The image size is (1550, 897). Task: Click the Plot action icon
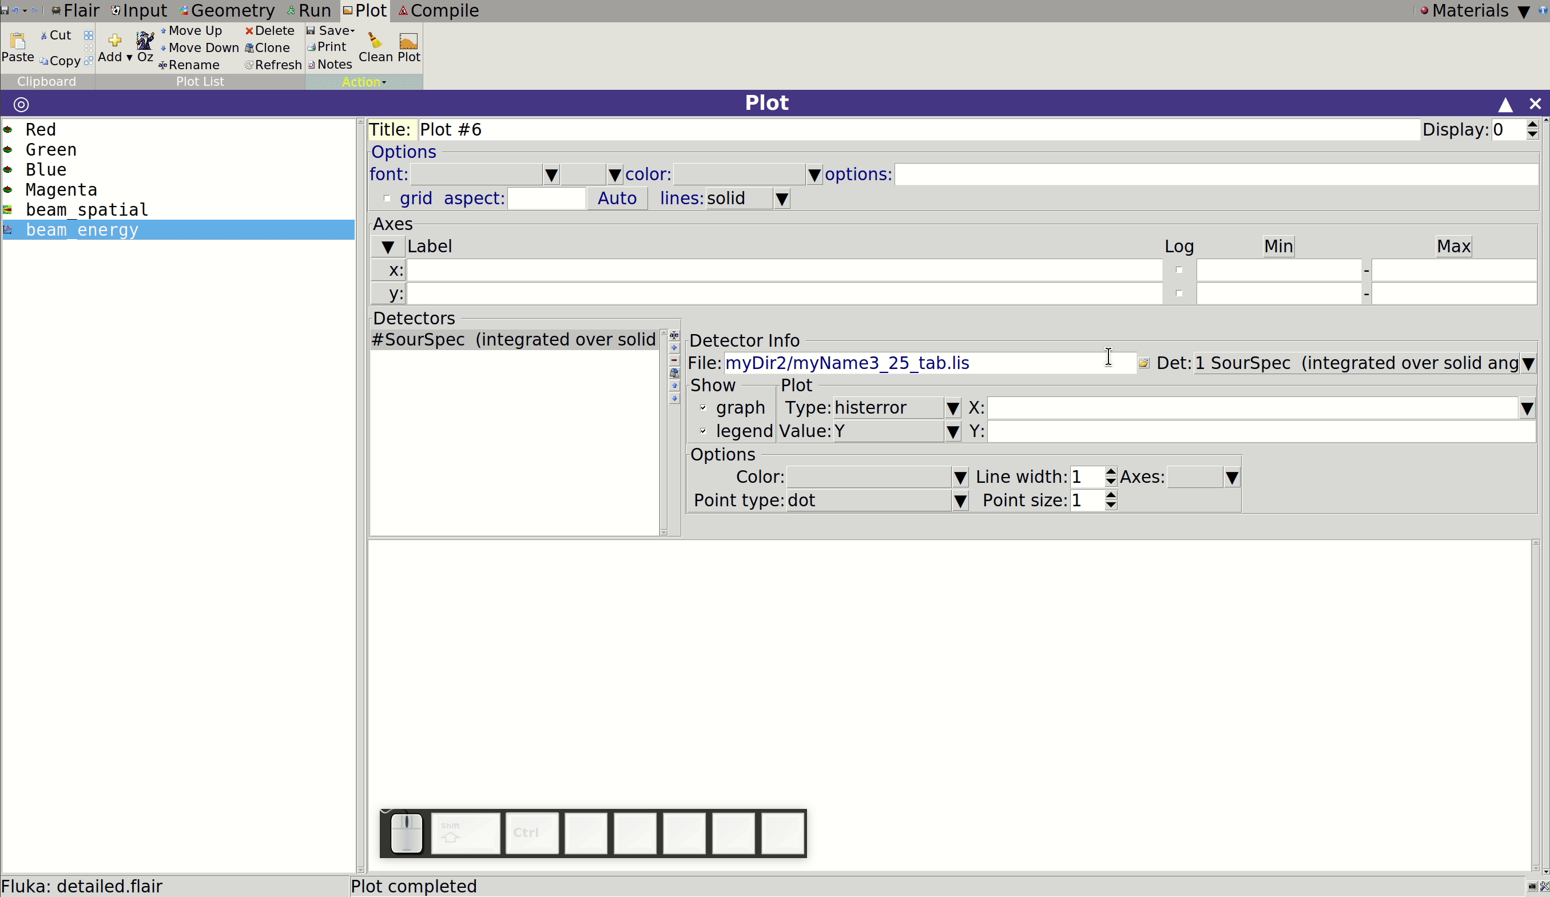[x=408, y=41]
